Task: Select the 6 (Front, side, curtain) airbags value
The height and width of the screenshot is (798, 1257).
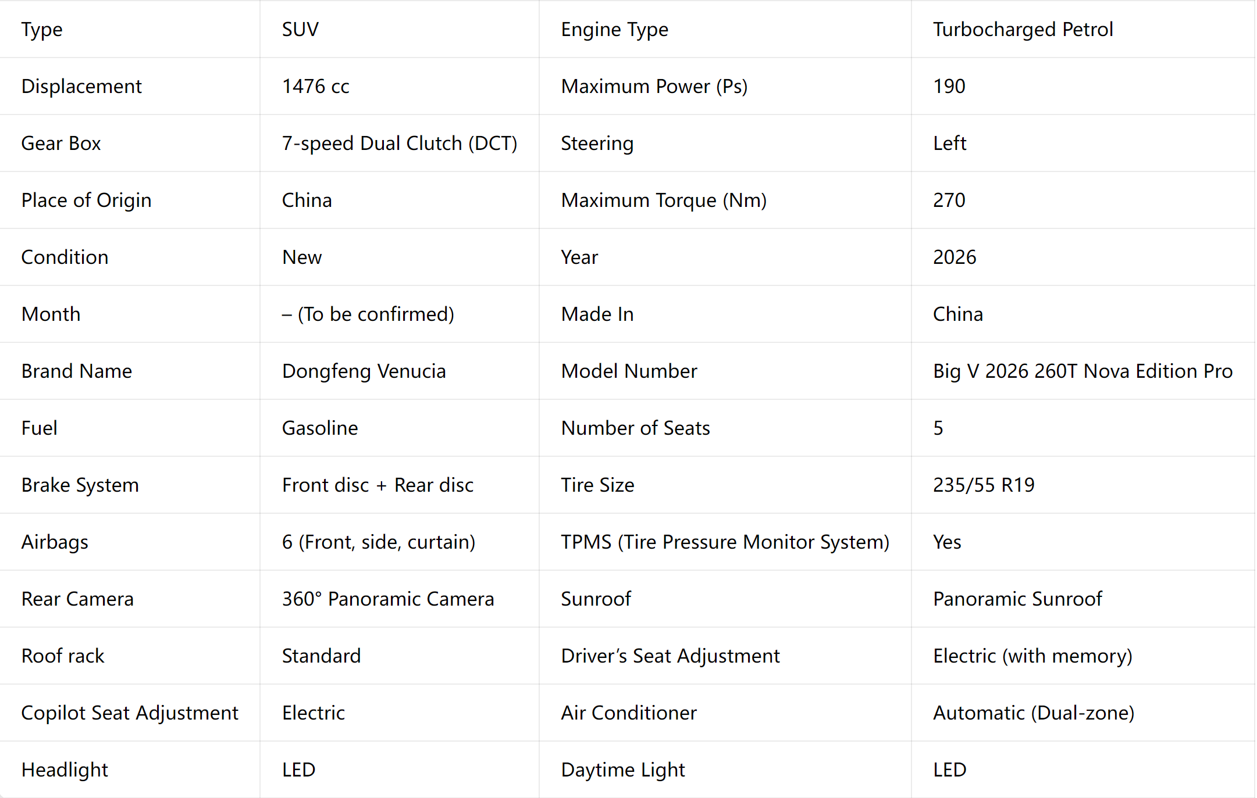Action: 379,542
